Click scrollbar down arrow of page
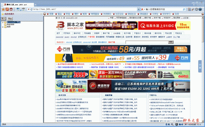This screenshot has width=205, height=127. 203,122
